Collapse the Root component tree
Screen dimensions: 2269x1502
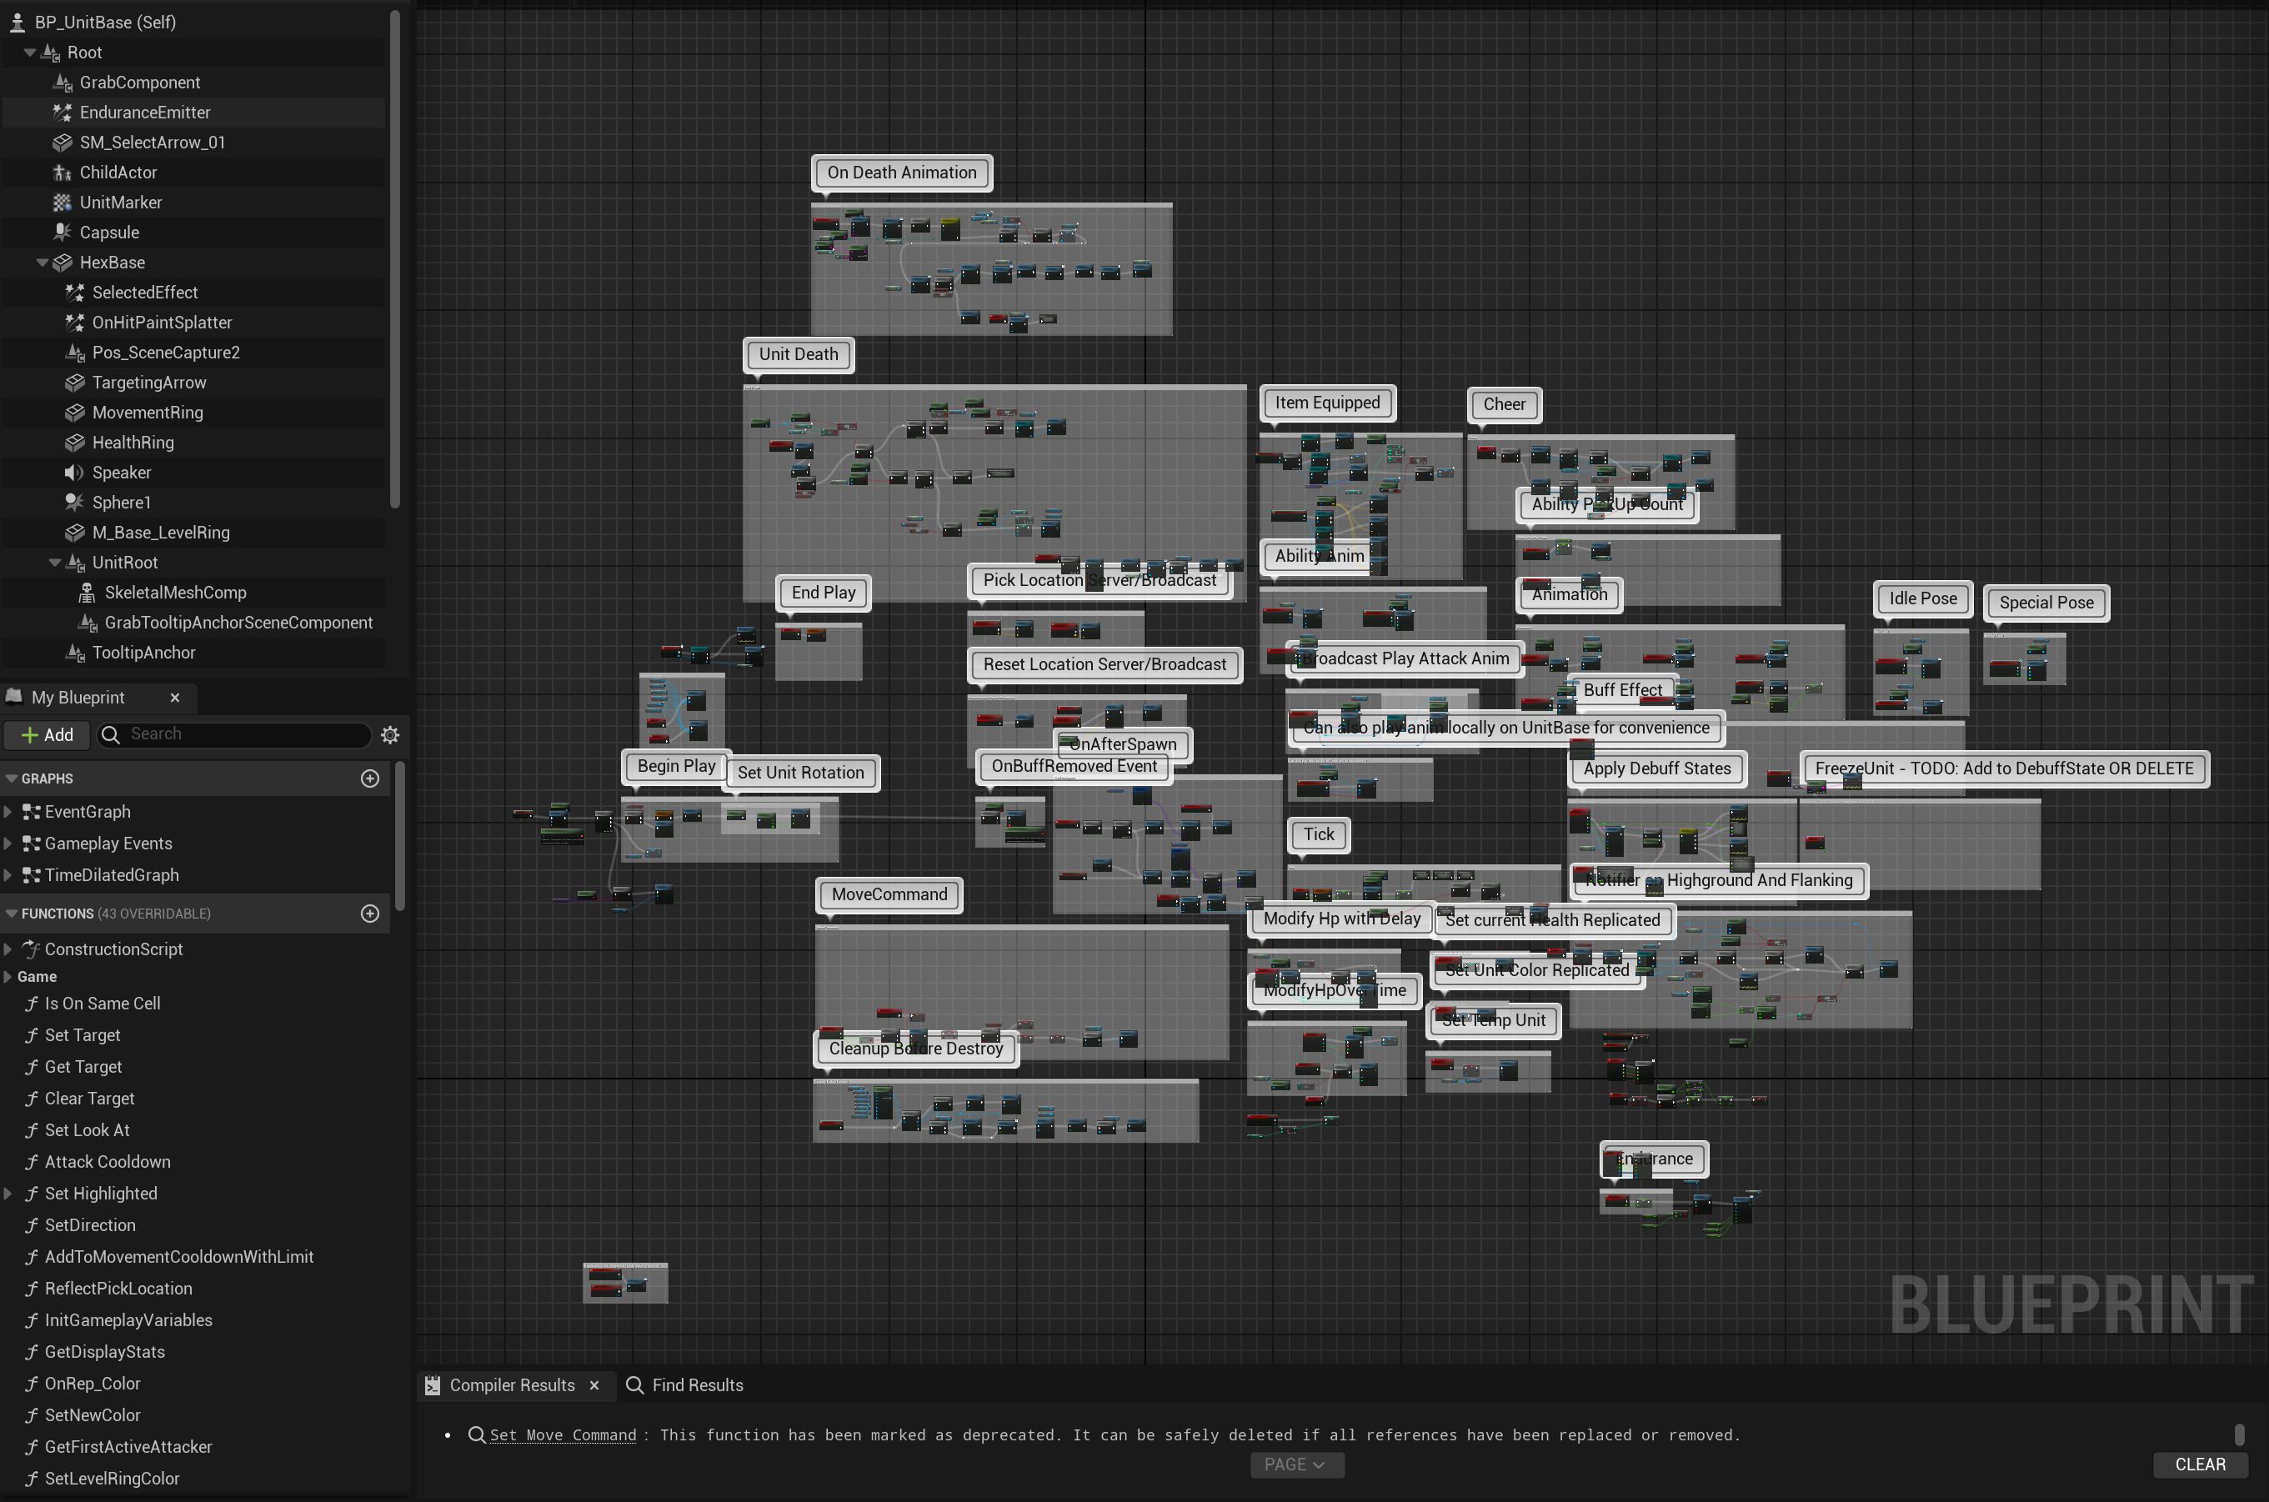28,52
